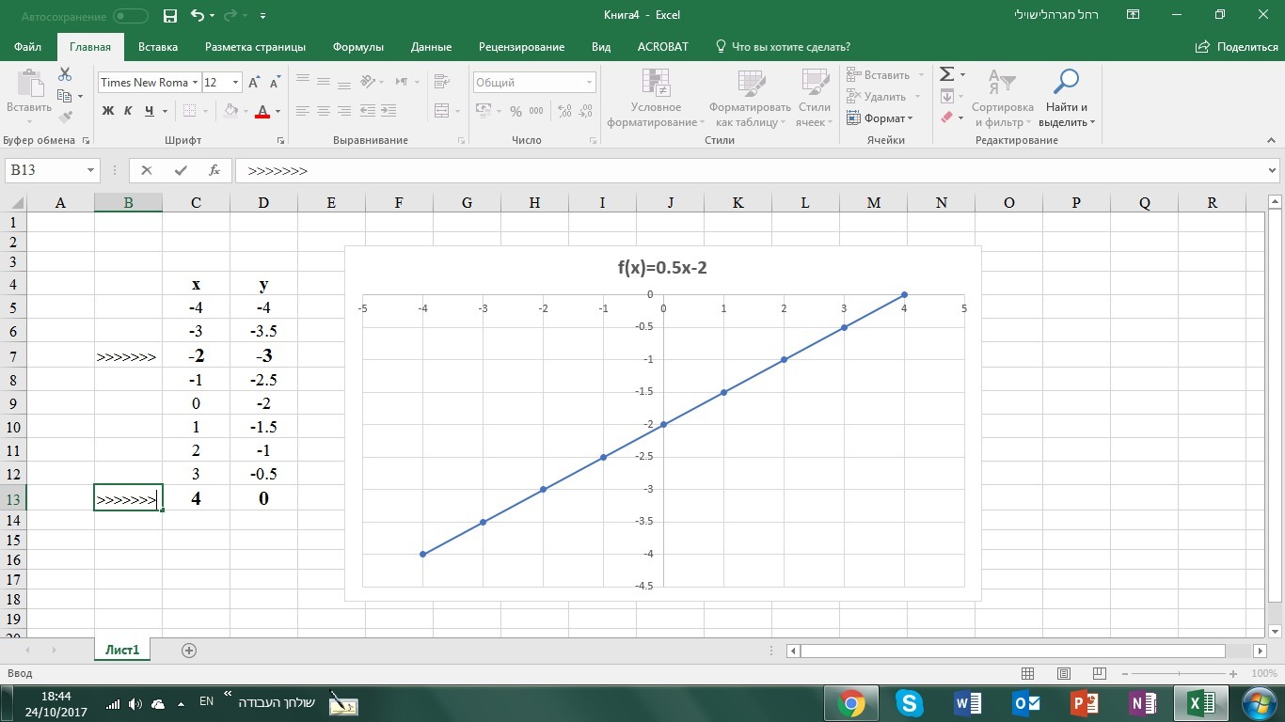Select Normal view in status bar

1028,673
